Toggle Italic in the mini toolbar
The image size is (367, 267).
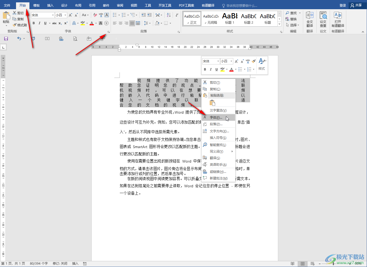pyautogui.click(x=211, y=69)
